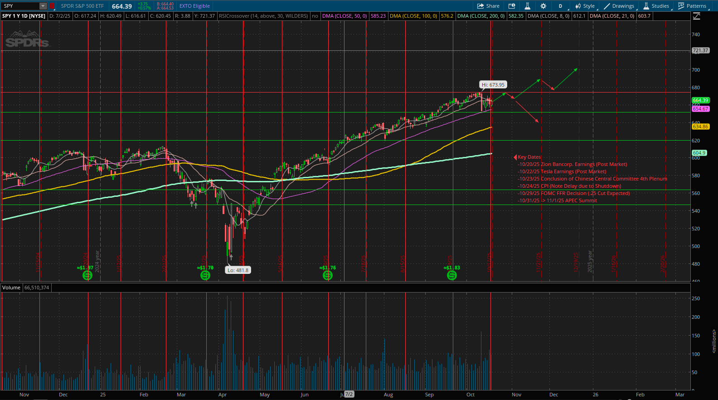Screen dimensions: 718x400
Task: Select the DMA (CLOSE, 8, 0) study label
Action: (x=548, y=16)
